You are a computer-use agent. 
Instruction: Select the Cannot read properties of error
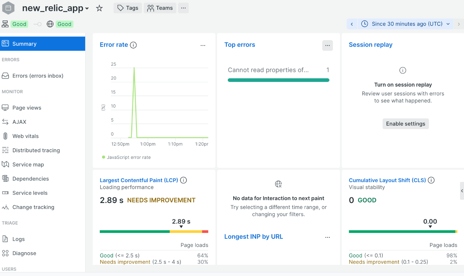point(268,70)
